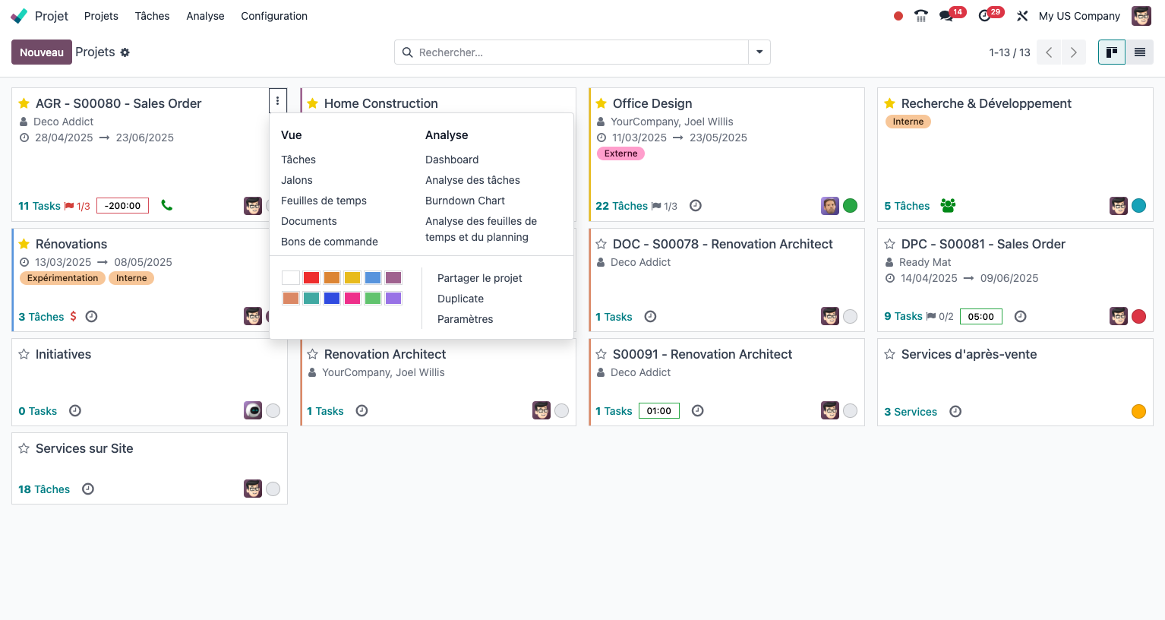Click into the Rechercher search field
This screenshot has width=1165, height=620.
(571, 52)
